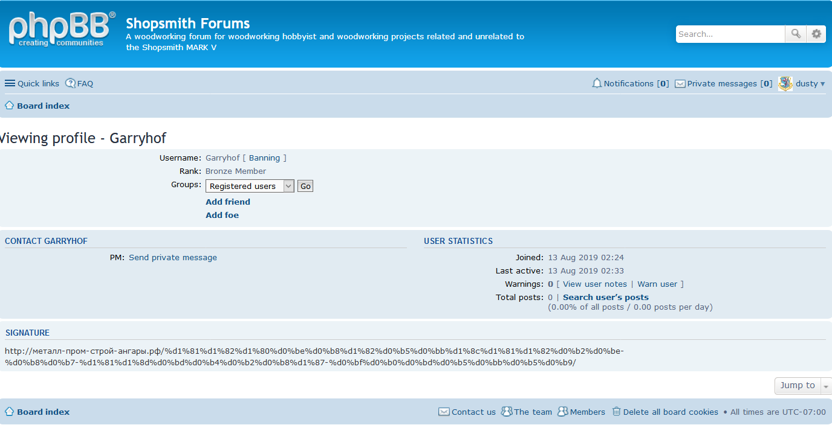Image resolution: width=832 pixels, height=425 pixels.
Task: Click the USER STATISTICS heading
Action: 458,241
